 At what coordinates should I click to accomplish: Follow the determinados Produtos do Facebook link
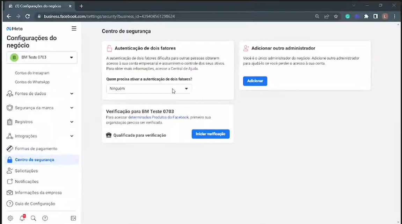159,117
